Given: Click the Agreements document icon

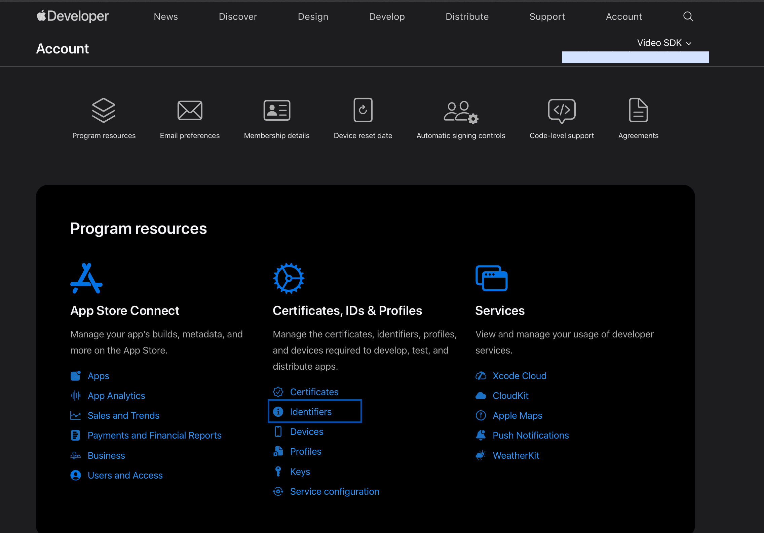Looking at the screenshot, I should point(638,110).
